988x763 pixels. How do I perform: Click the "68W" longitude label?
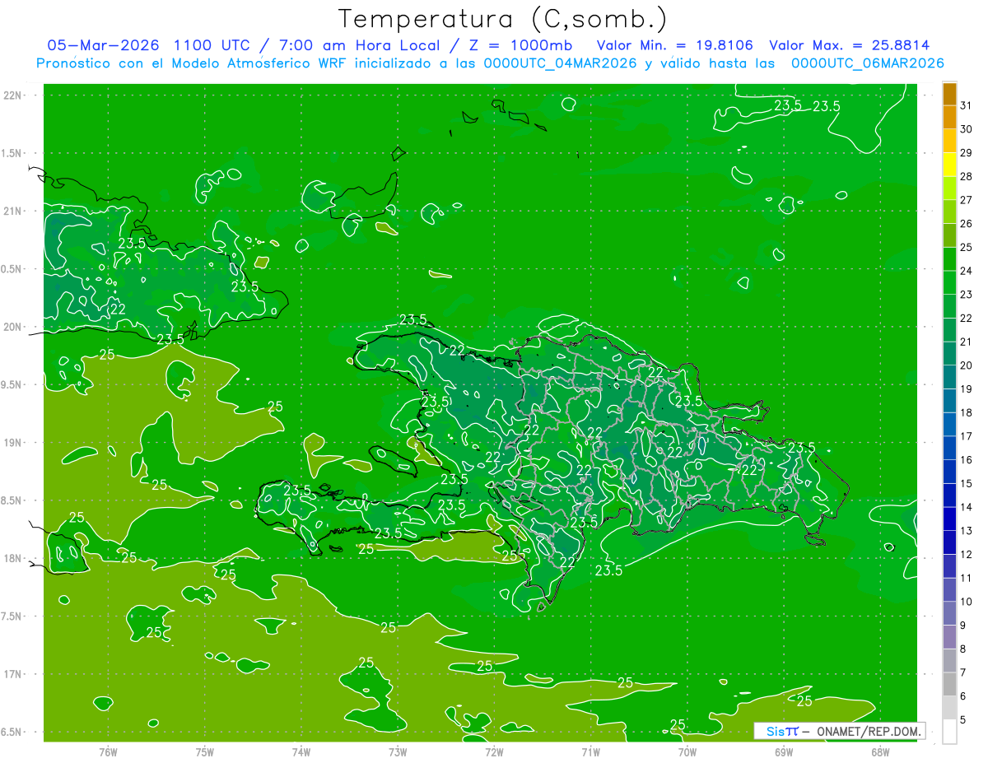(x=880, y=751)
